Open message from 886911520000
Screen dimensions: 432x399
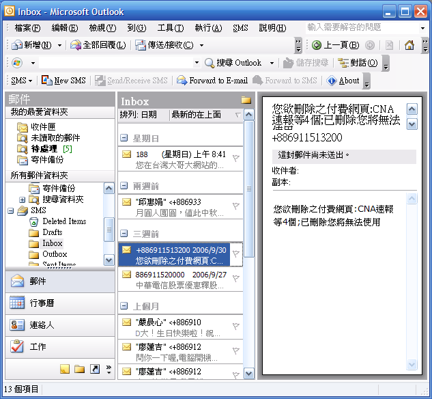180,279
